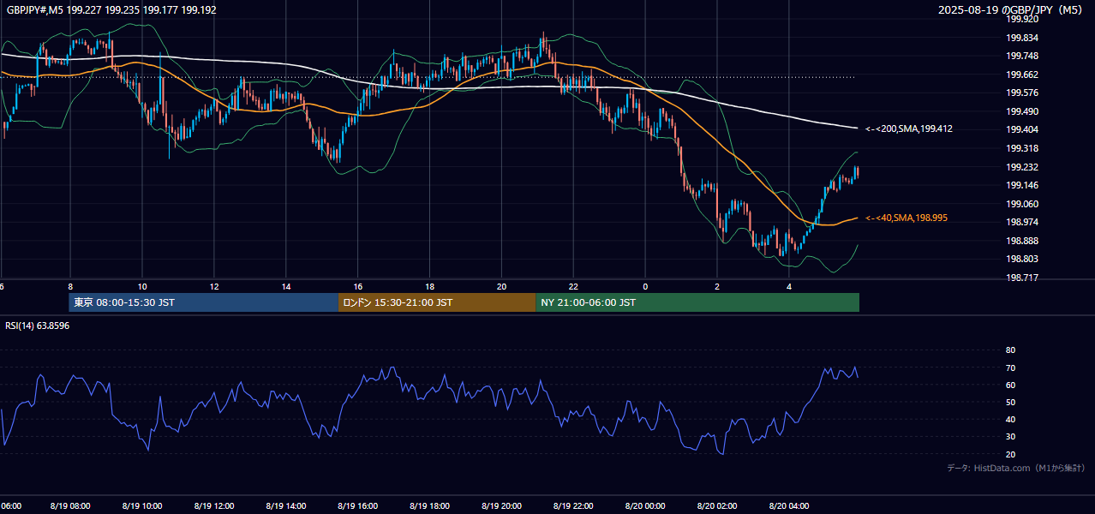
Task: Click the chart title 2025-08-19 のGBP/JPY (M5)
Action: (x=1011, y=10)
